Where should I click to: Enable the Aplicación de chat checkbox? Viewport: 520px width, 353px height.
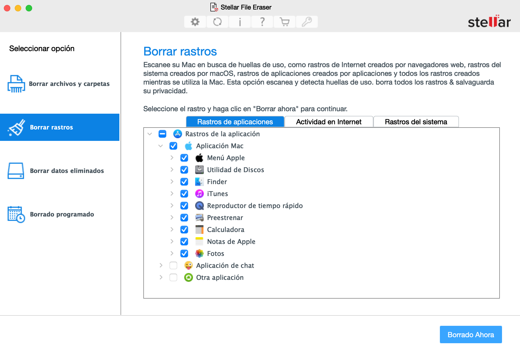(173, 265)
